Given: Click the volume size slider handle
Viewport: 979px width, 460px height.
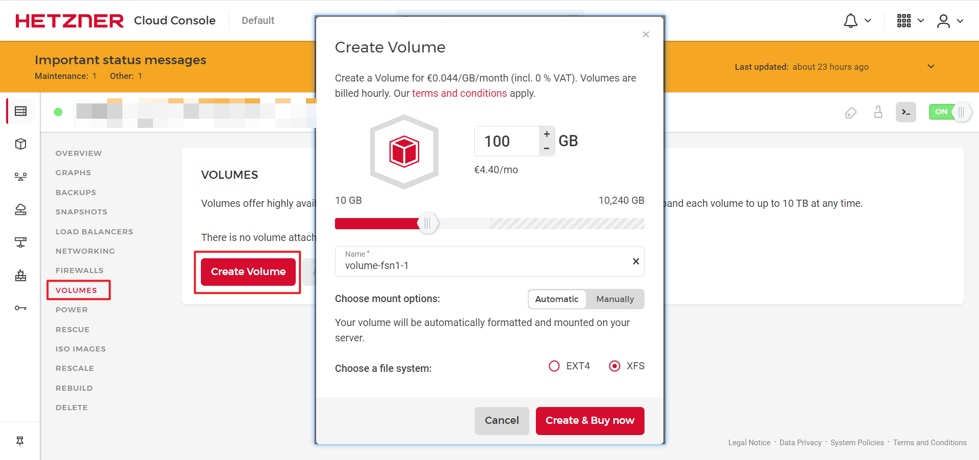Looking at the screenshot, I should [x=427, y=223].
